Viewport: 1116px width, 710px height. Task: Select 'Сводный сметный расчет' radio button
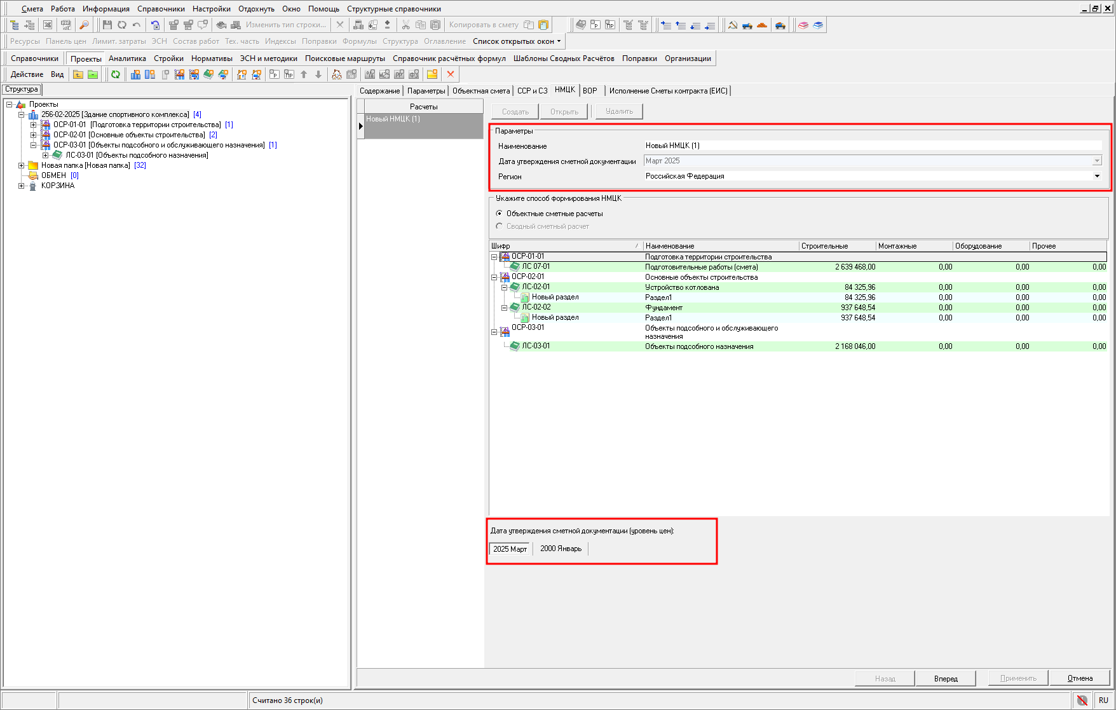click(x=500, y=226)
